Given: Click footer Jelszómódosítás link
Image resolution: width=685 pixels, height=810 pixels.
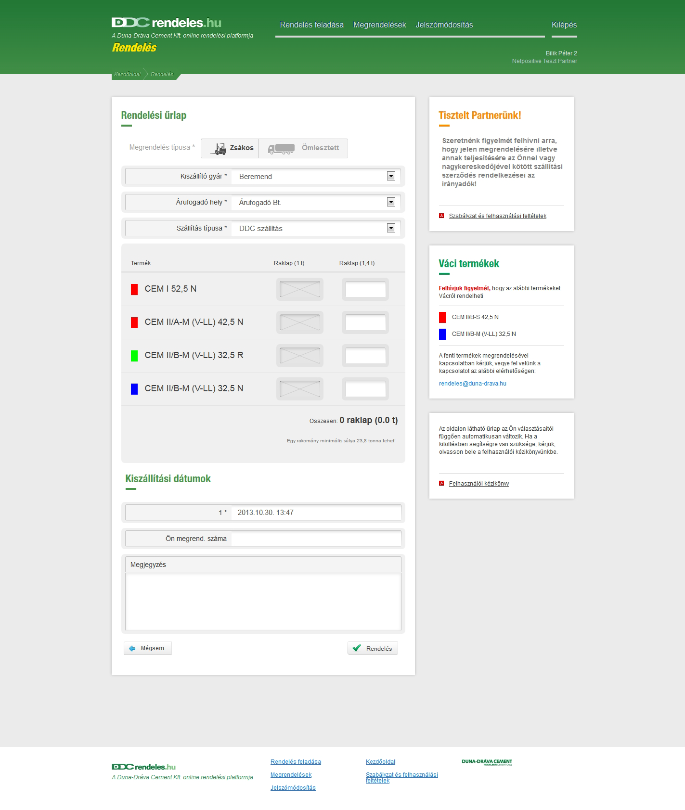Looking at the screenshot, I should pos(293,788).
